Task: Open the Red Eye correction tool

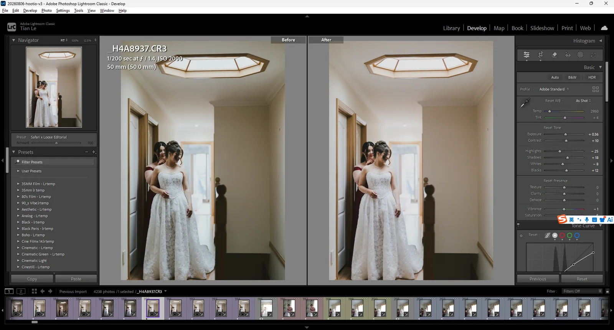Action: (568, 55)
